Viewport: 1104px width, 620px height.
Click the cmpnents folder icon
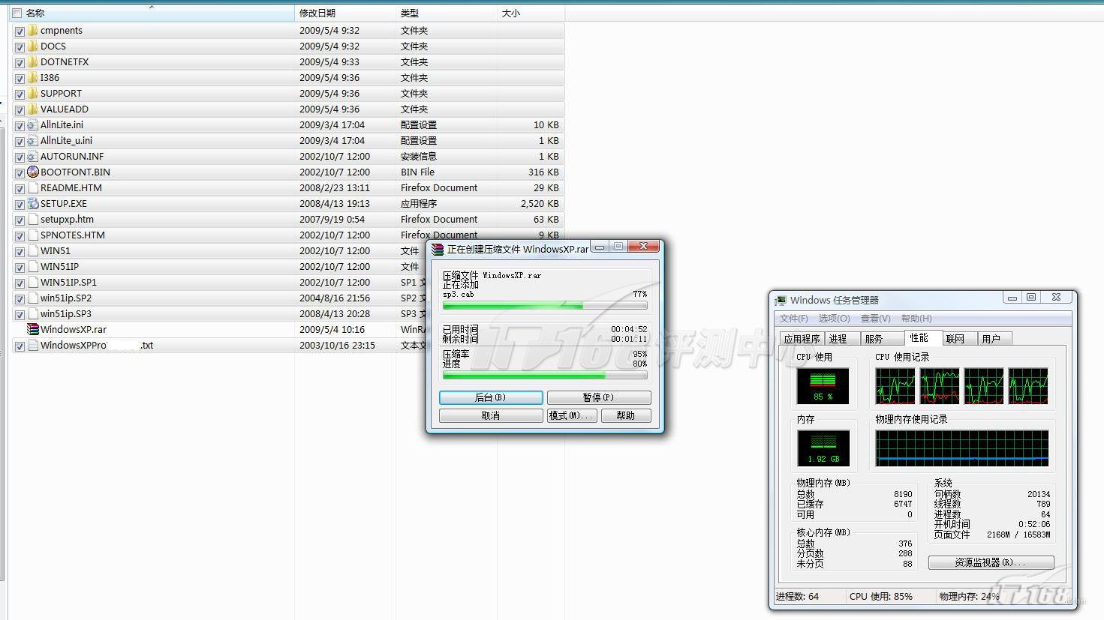(32, 31)
